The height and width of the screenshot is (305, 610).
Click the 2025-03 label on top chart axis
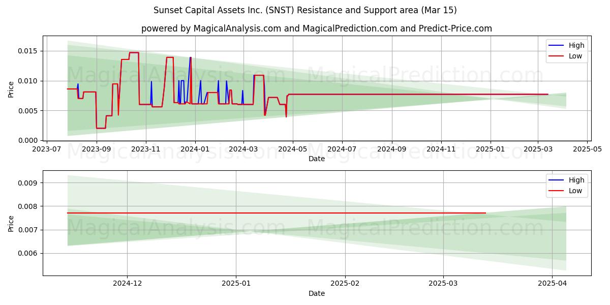(538, 150)
